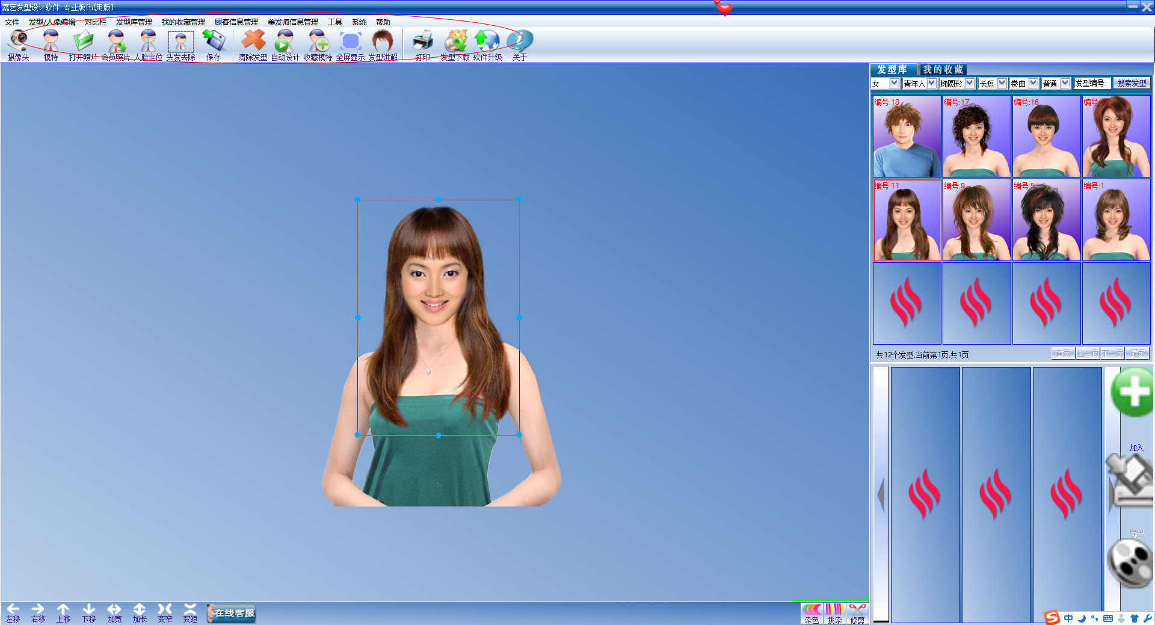Expand the 卷曲 curl type dropdown

click(x=1033, y=83)
